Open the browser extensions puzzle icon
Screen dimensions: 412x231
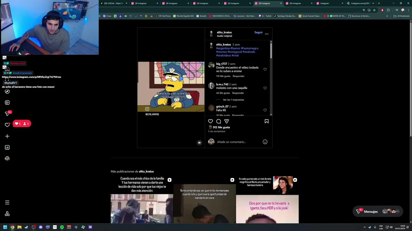tap(388, 10)
